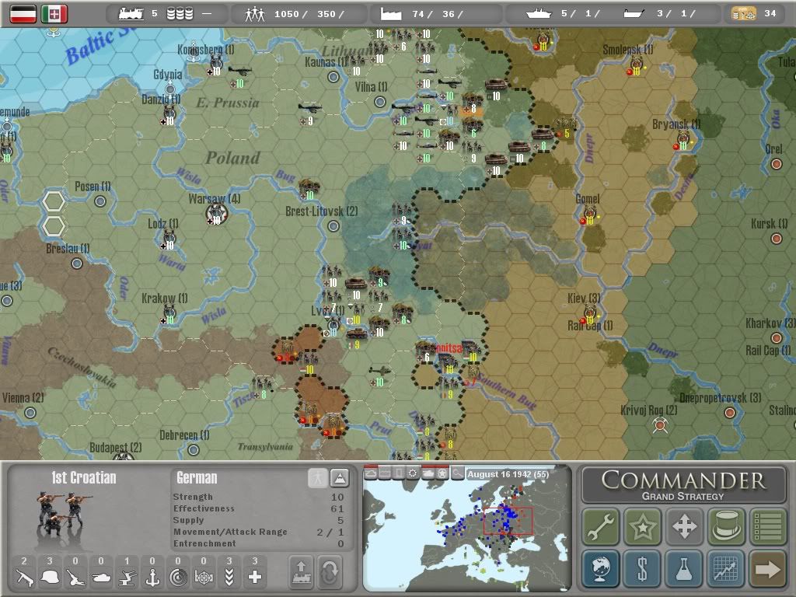Open the flask research button

(684, 568)
